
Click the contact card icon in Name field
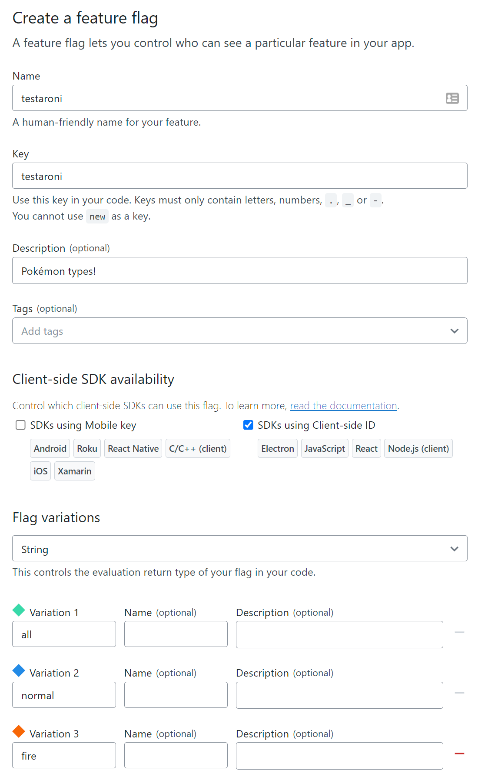[x=452, y=98]
